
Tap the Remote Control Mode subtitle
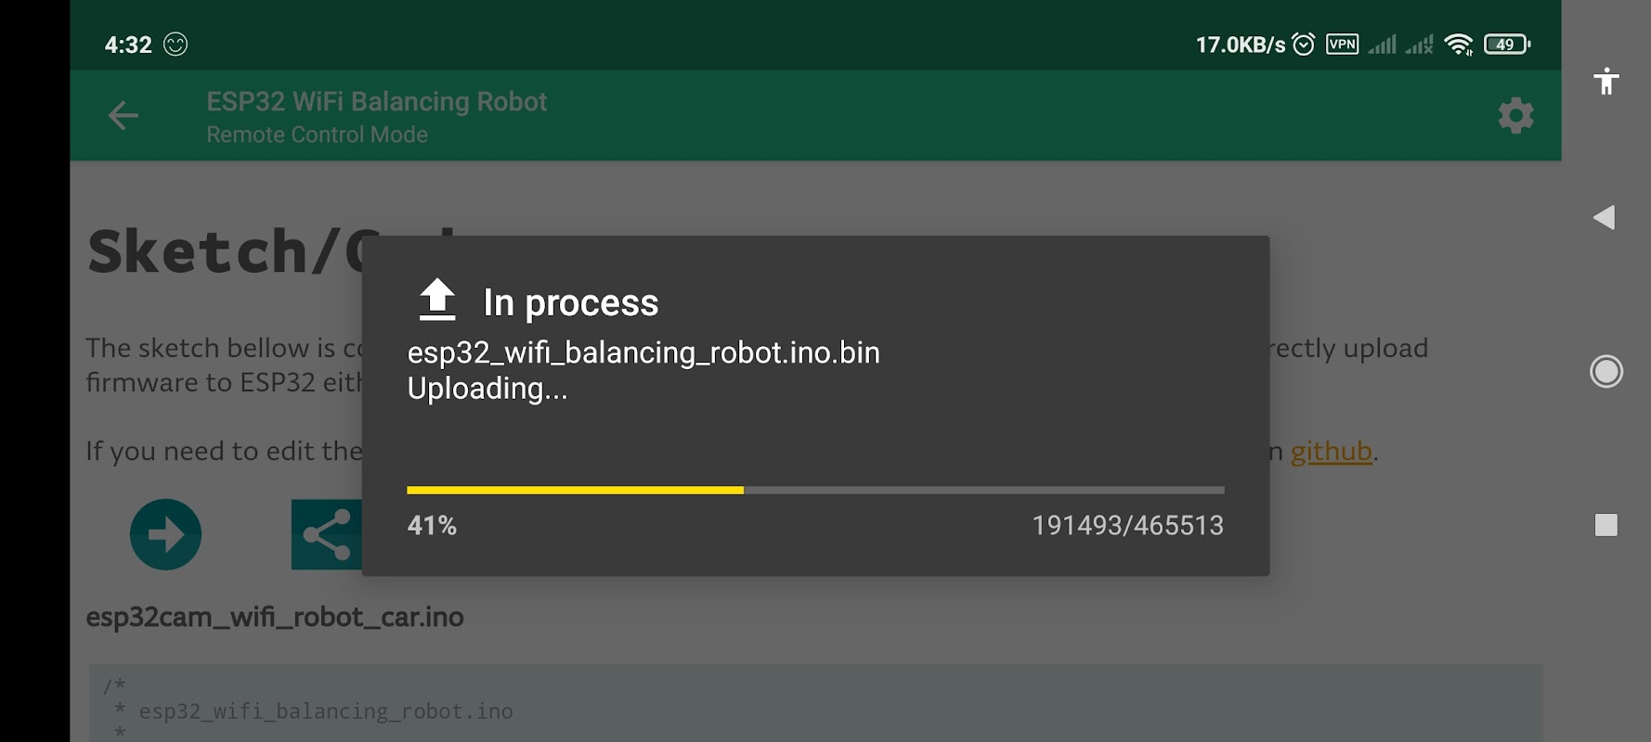point(317,134)
